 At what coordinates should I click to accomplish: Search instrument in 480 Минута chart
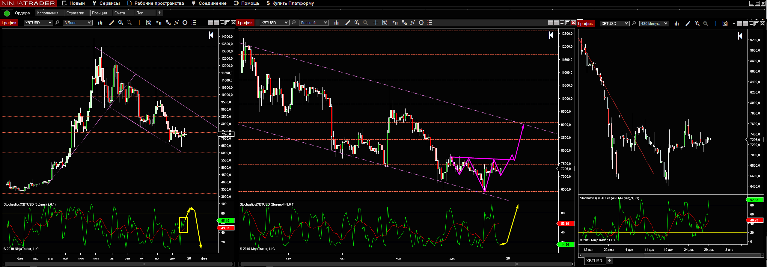point(634,24)
